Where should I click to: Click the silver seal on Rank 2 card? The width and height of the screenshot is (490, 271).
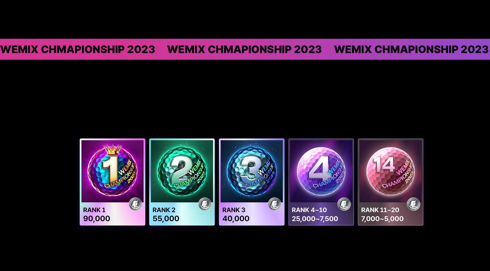click(205, 204)
